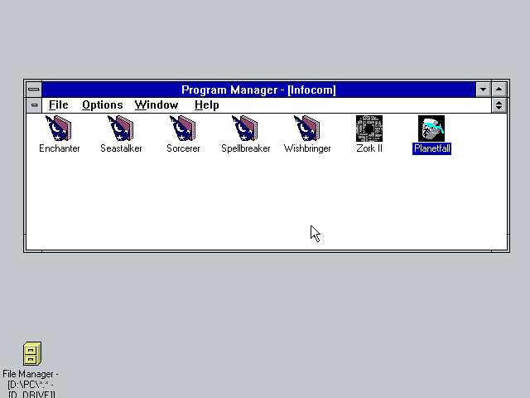This screenshot has width=530, height=398.
Task: Select the Zork II program icon
Action: 369,129
